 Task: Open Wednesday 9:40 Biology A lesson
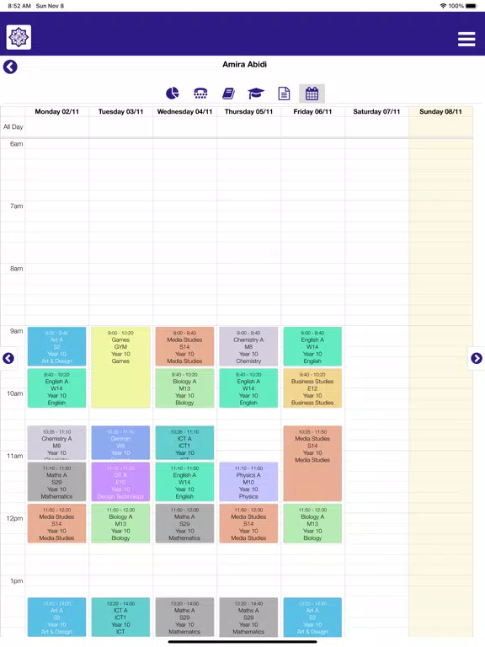coord(184,388)
